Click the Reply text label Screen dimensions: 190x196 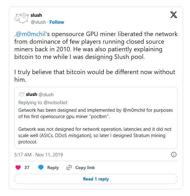[x=53, y=168]
